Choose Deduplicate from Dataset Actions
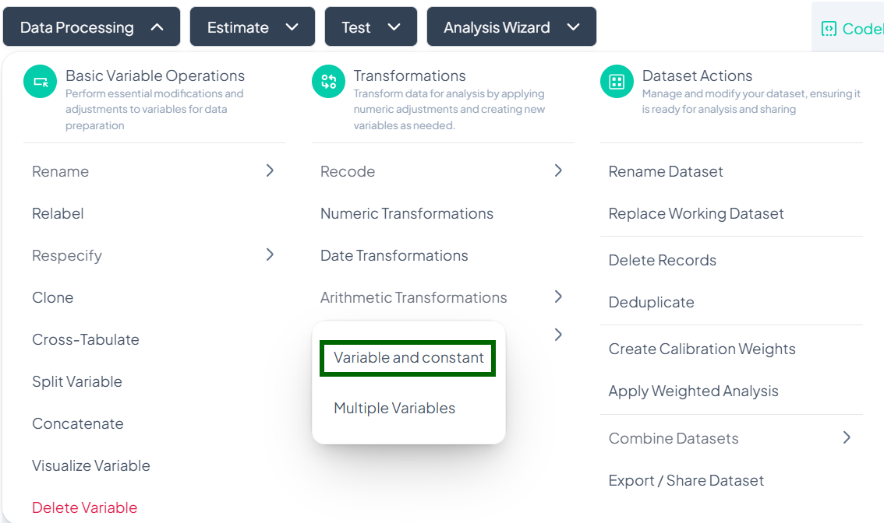This screenshot has height=523, width=884. click(651, 302)
